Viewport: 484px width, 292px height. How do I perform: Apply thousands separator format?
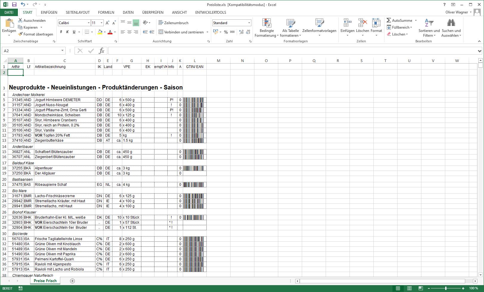232,32
